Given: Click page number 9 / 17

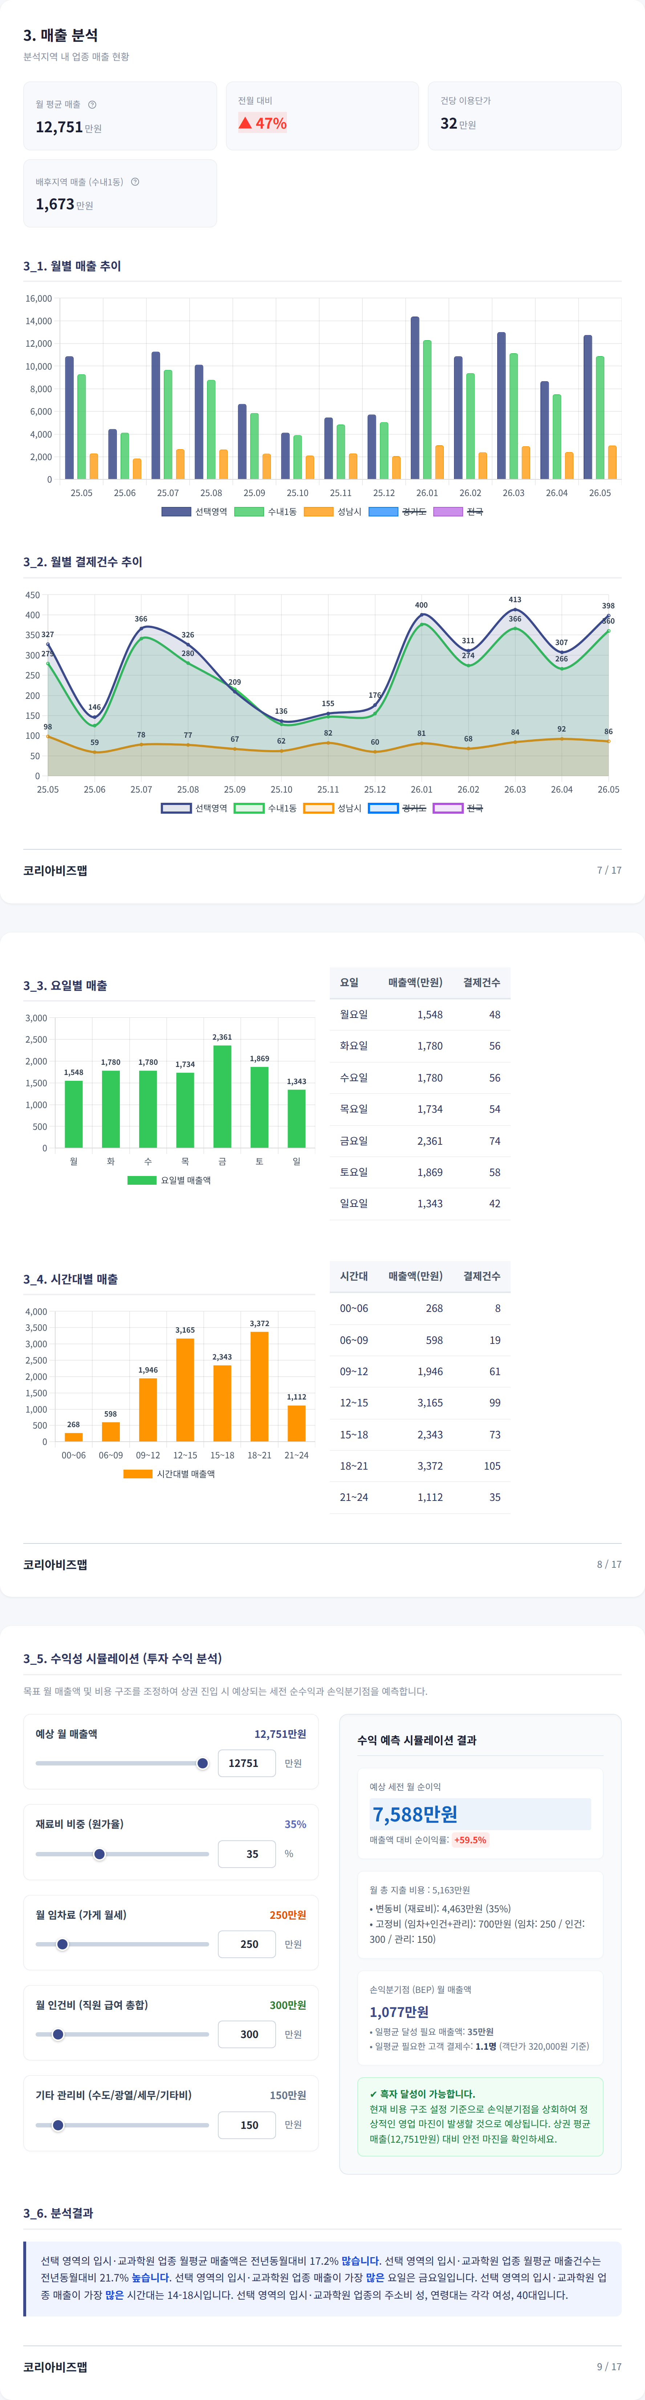Looking at the screenshot, I should [x=609, y=2367].
